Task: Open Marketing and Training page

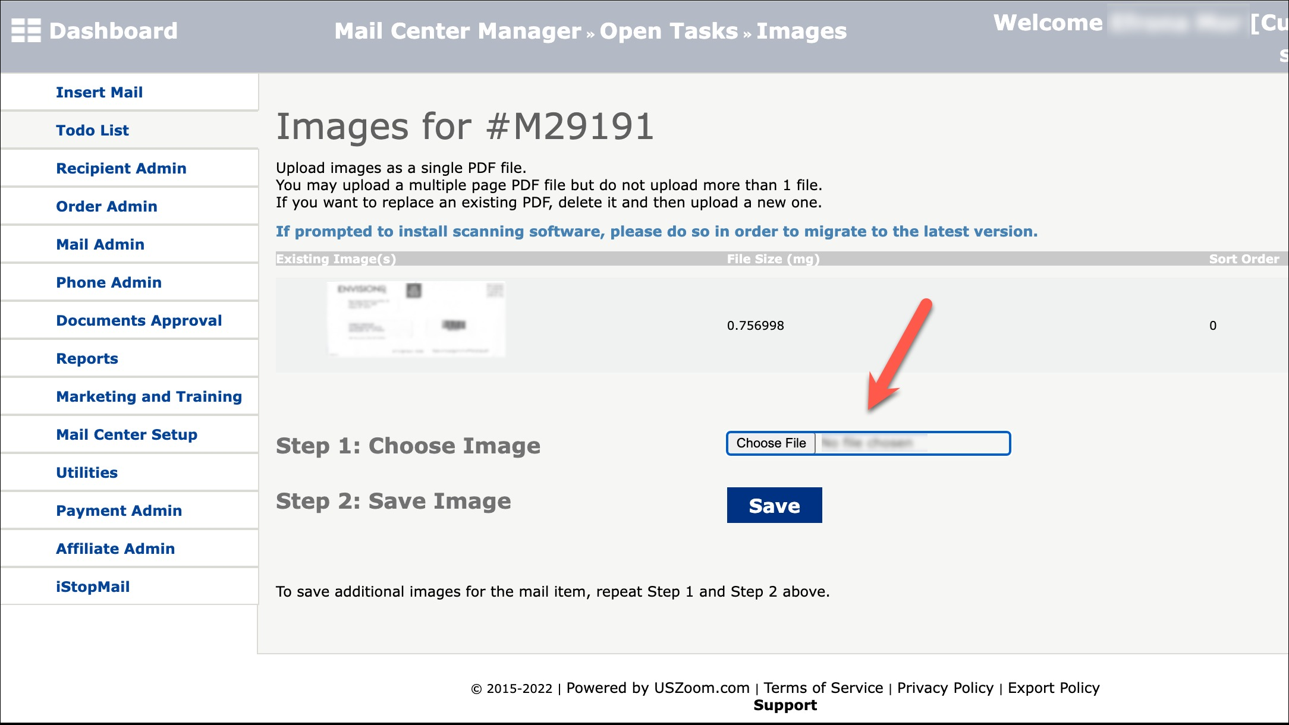Action: (149, 396)
